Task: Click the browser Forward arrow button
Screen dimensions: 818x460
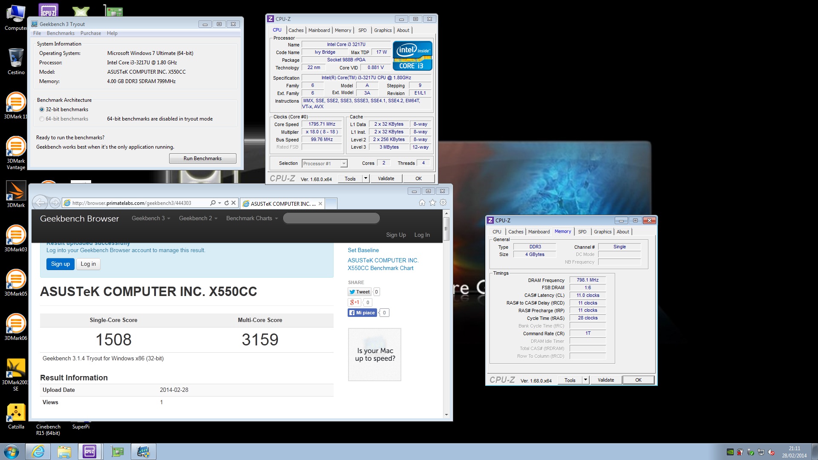Action: point(55,203)
